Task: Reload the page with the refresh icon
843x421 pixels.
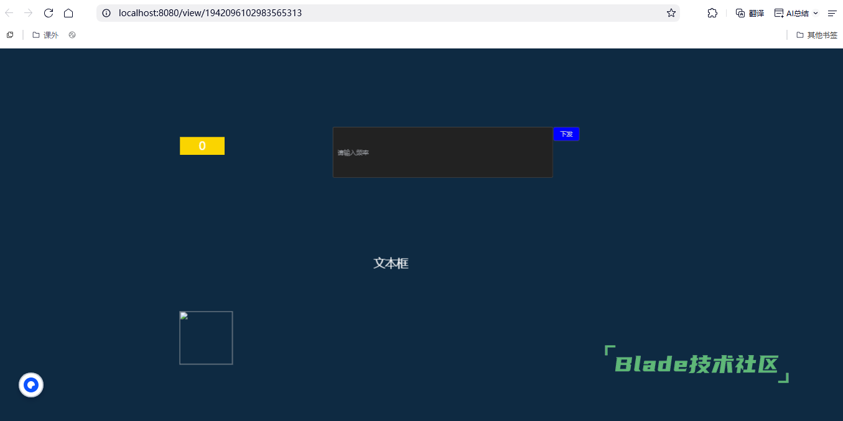Action: pyautogui.click(x=49, y=13)
